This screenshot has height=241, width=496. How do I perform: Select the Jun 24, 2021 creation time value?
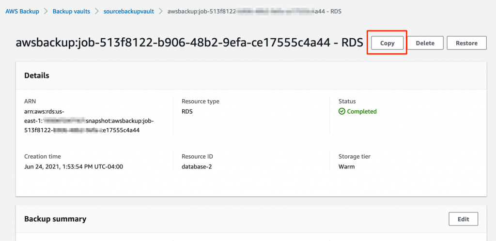74,166
